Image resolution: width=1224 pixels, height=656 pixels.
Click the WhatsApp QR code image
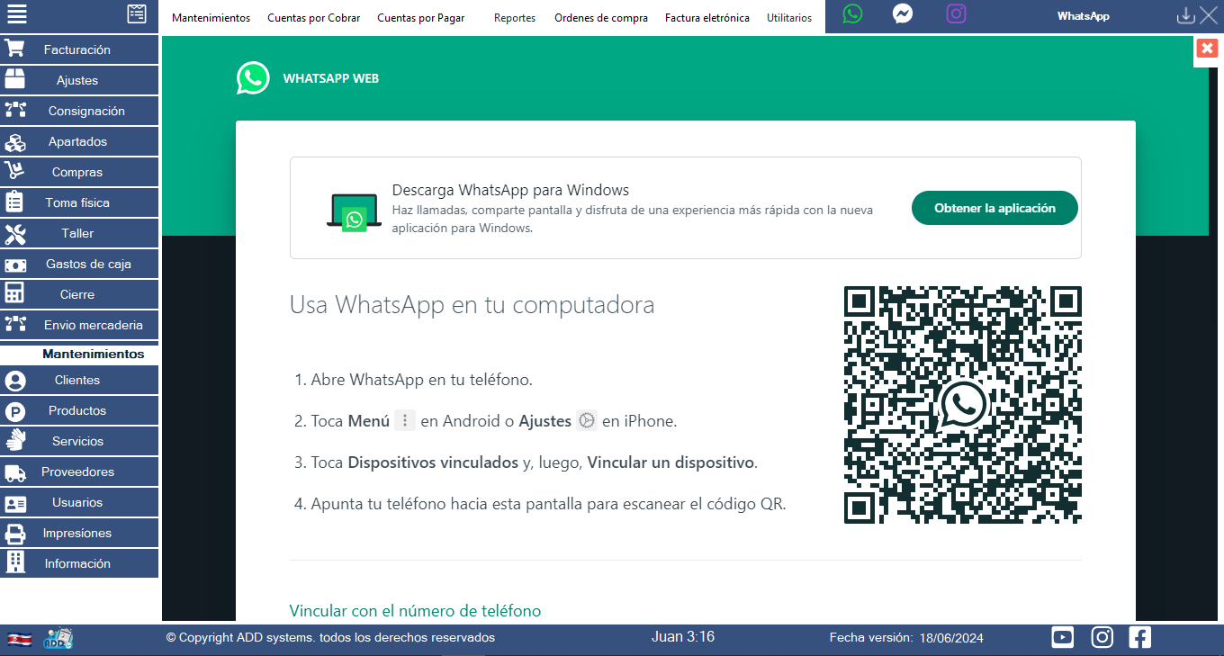point(962,405)
